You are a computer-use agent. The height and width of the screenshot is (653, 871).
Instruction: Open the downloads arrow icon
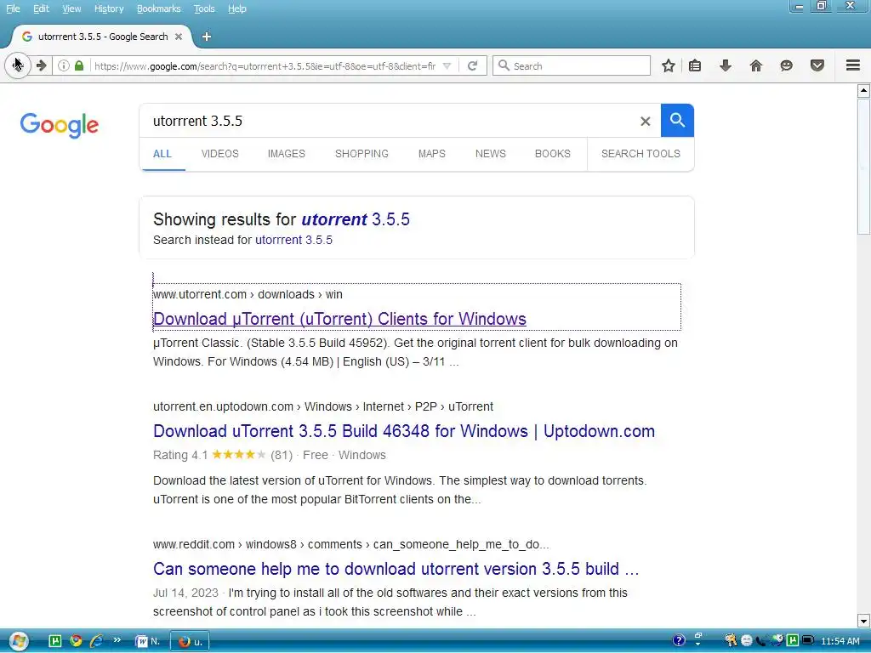pos(725,66)
